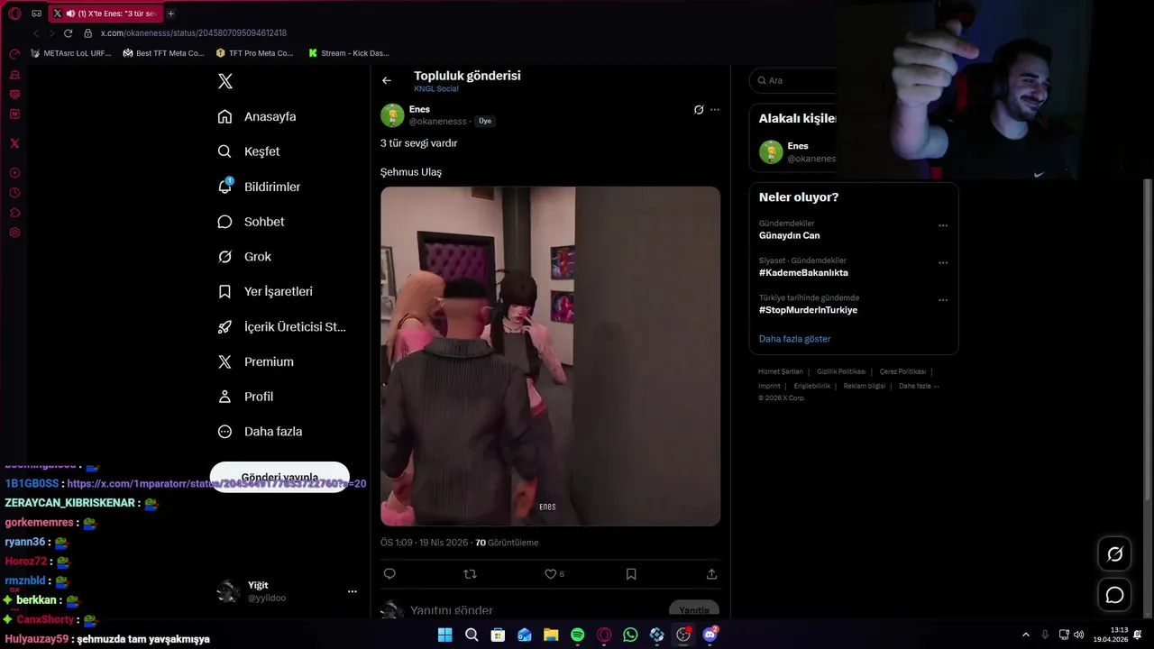Click the Grok icon in sidebar
1154x649 pixels.
point(225,257)
